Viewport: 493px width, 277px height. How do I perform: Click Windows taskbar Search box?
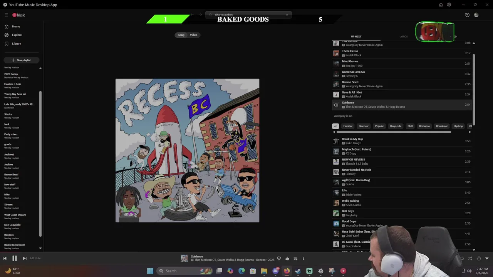point(185,271)
